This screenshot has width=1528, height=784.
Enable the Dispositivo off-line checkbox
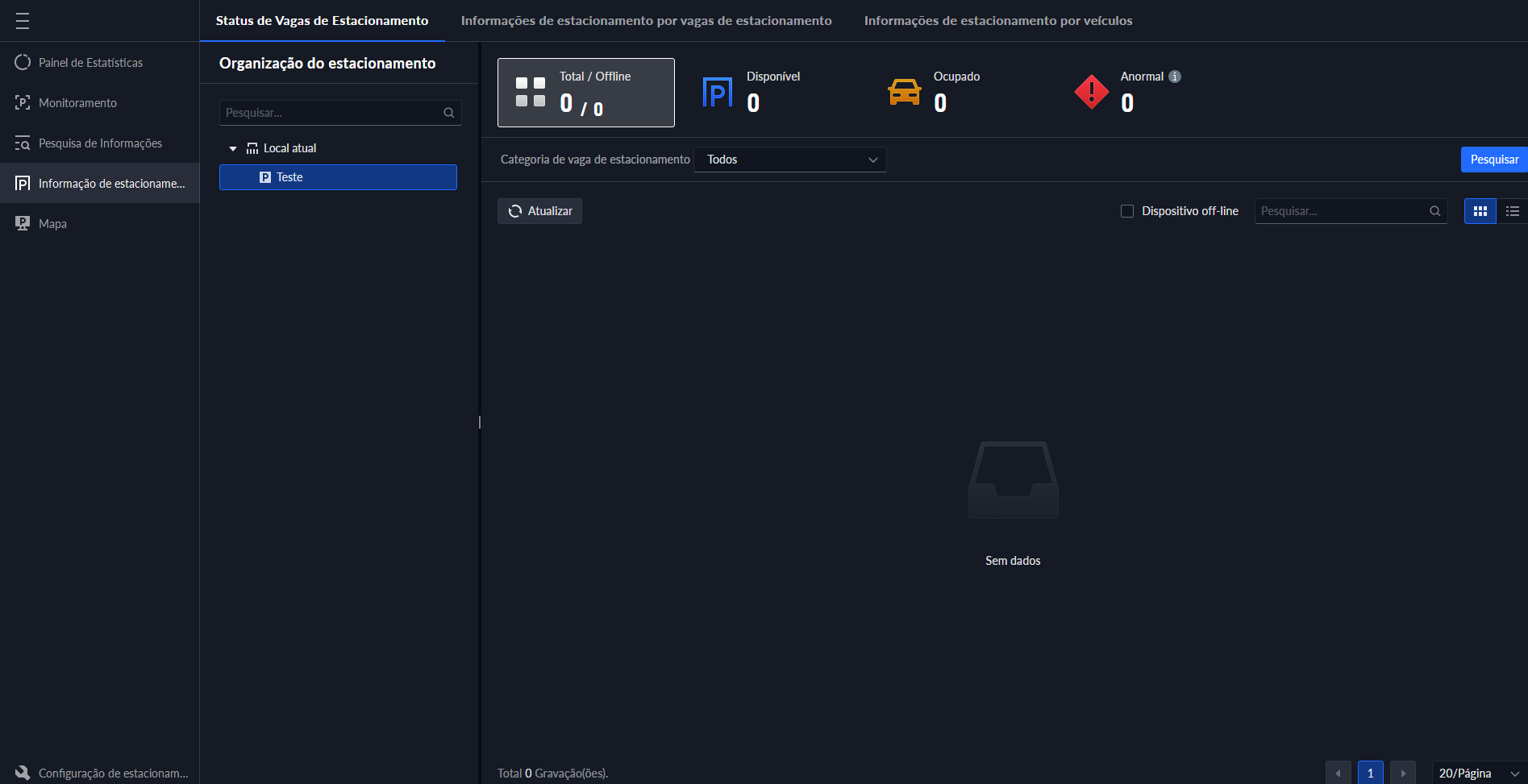coord(1127,211)
